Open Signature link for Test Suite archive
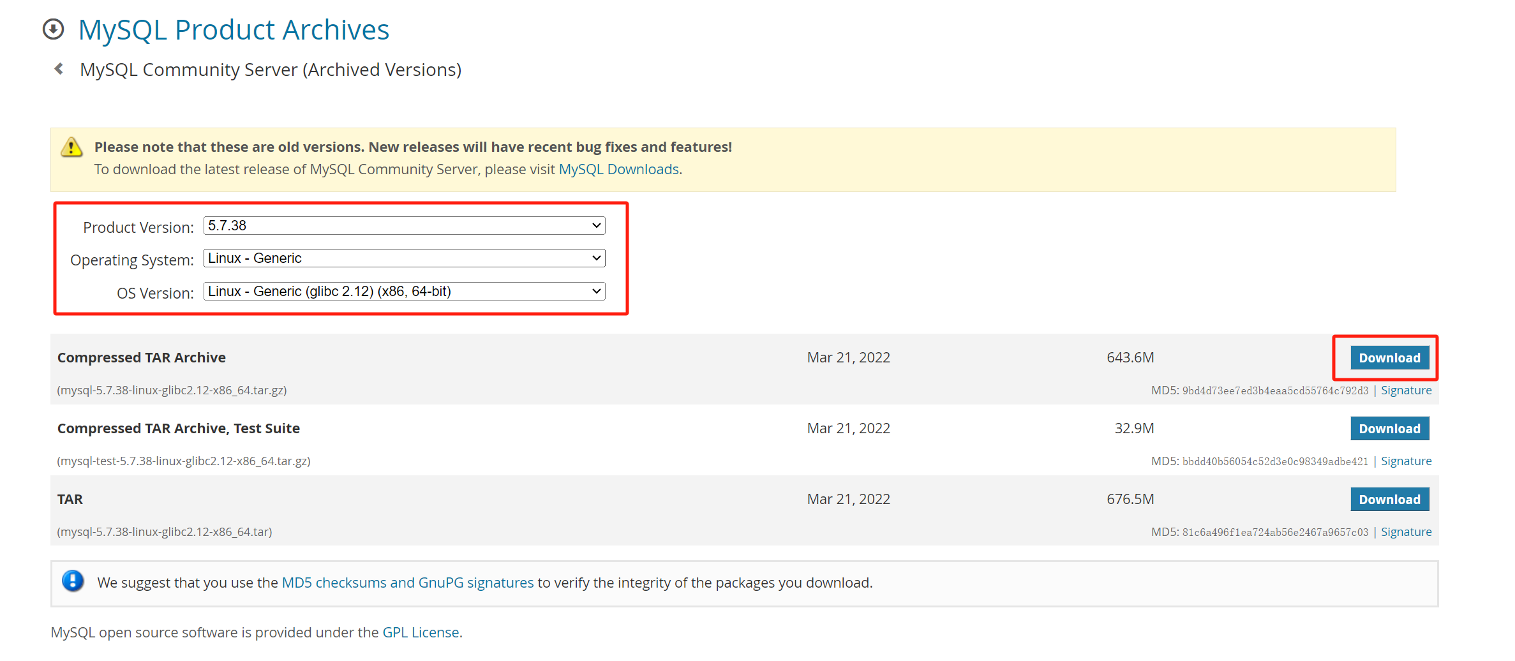 [1406, 461]
